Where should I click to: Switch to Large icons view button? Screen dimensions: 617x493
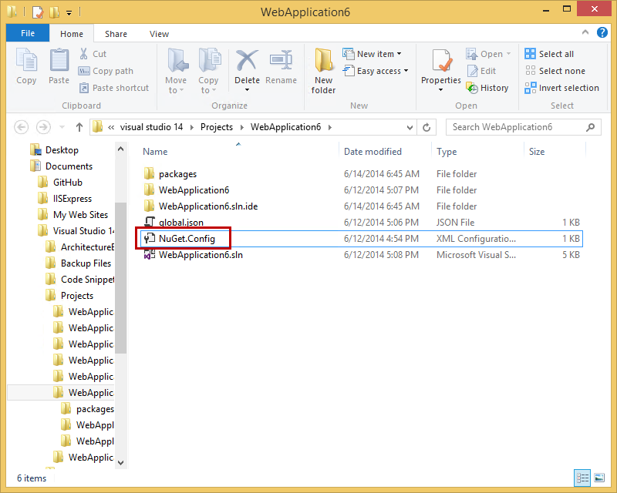[599, 478]
